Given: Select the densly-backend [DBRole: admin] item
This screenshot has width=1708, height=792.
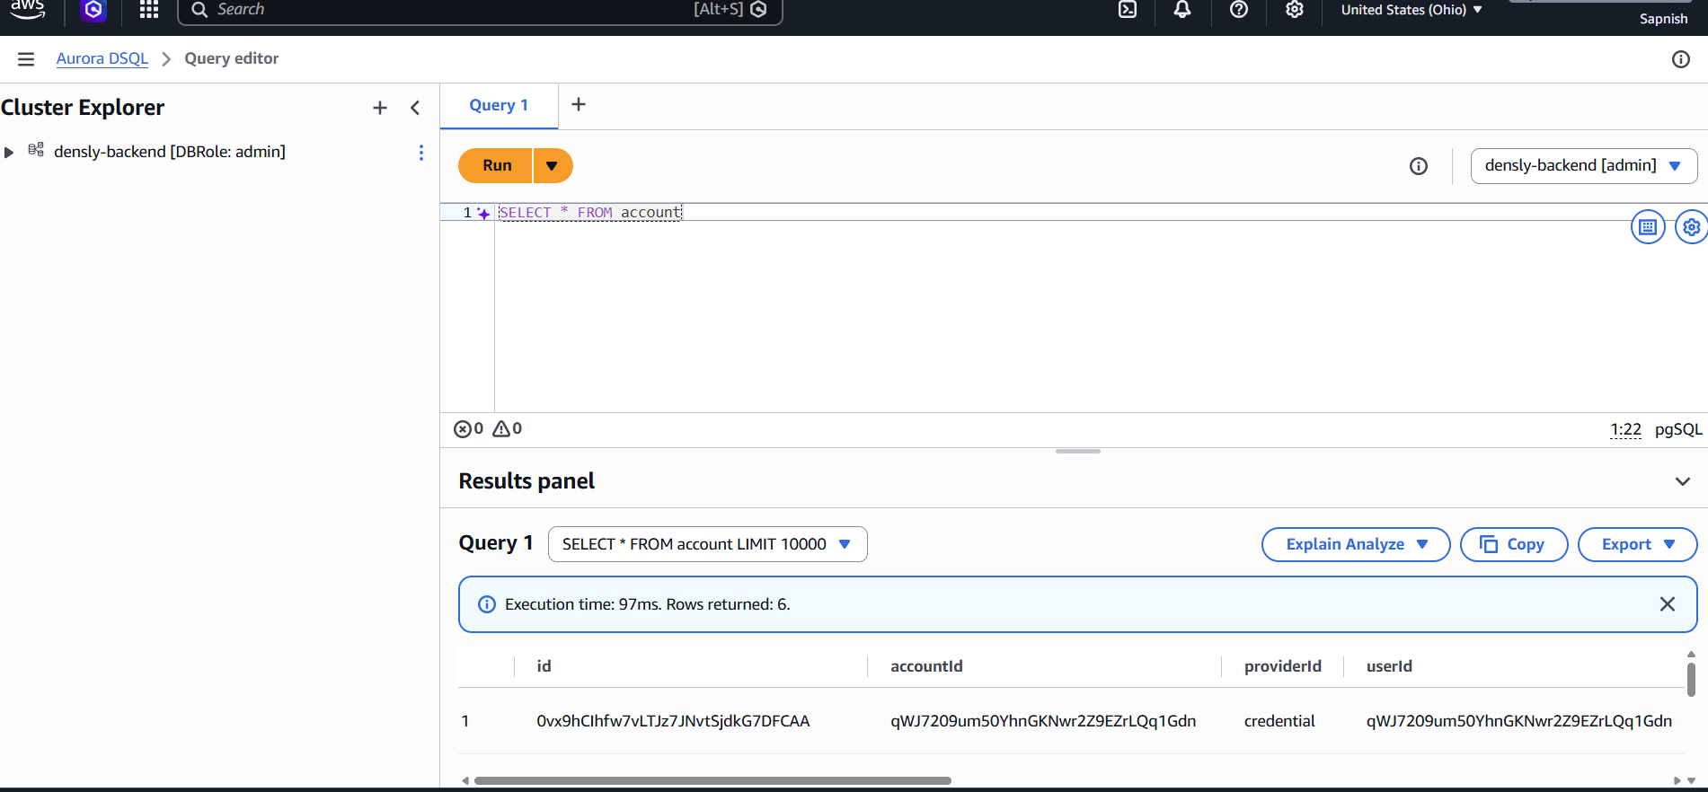Looking at the screenshot, I should click(170, 152).
